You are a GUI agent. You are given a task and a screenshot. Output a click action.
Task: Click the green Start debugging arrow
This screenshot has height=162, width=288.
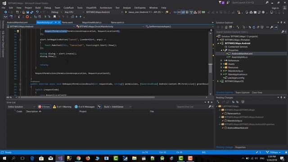click(x=126, y=12)
